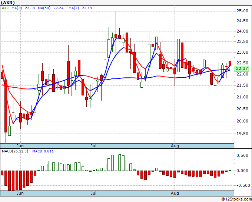This screenshot has height=202, width=252.
Task: Click the 0.000 MACD axis label
Action: 242,171
